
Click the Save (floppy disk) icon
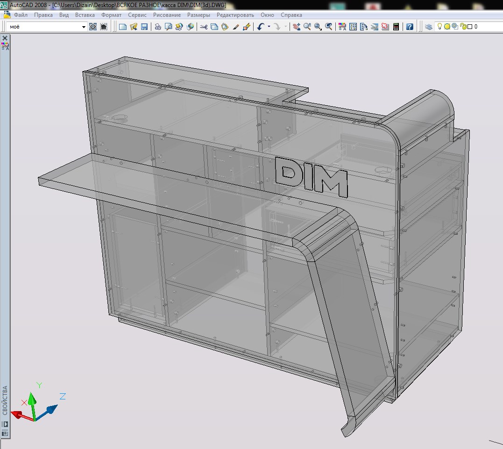[144, 27]
